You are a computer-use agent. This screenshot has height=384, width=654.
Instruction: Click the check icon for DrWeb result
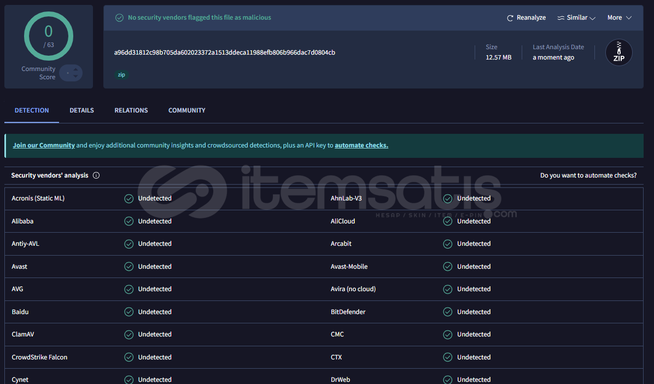click(447, 380)
